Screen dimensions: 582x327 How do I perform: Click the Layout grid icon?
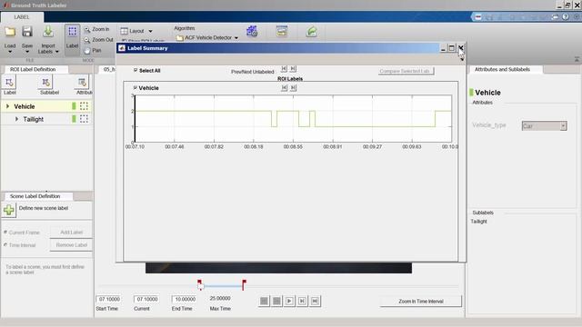pyautogui.click(x=124, y=31)
